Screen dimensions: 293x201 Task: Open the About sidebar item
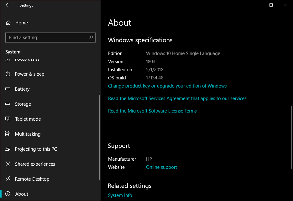[x=22, y=194]
